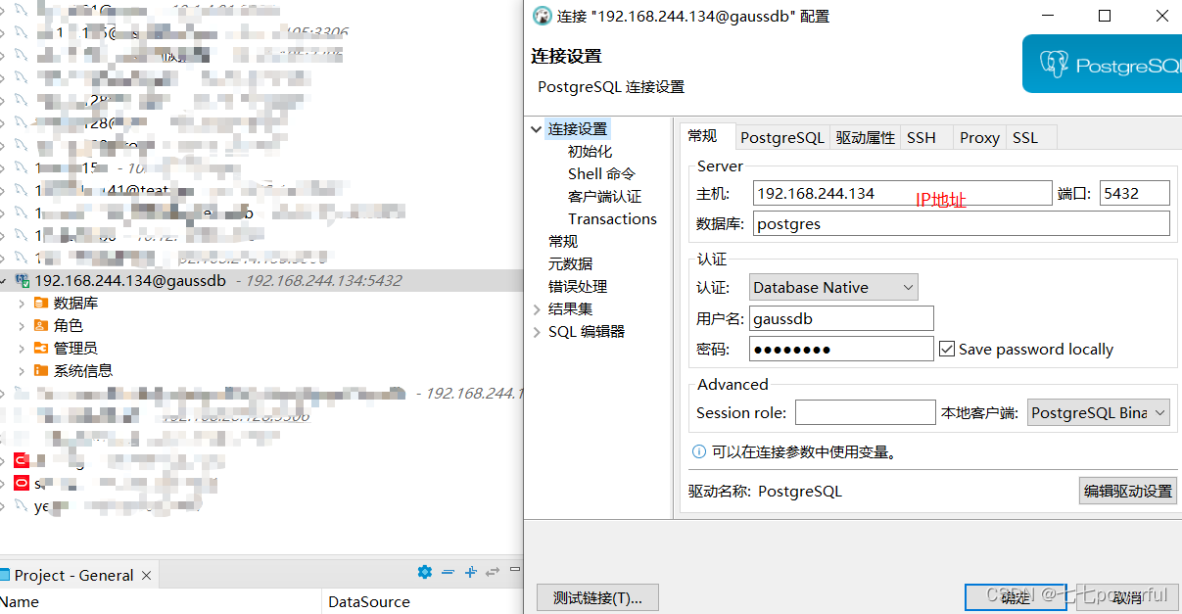Screen dimensions: 1182x614
Task: Click the 系统信息 folder icon
Action: coord(41,371)
